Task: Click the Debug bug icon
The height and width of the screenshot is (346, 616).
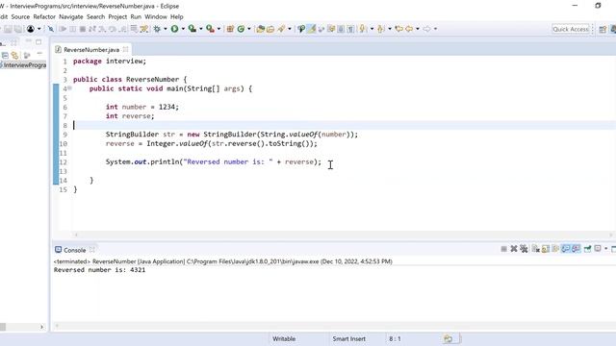Action: (157, 29)
